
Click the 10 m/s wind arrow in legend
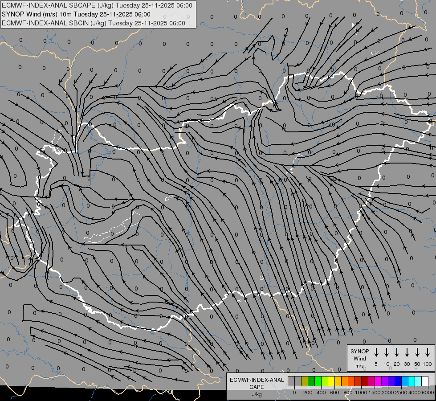pos(386,352)
